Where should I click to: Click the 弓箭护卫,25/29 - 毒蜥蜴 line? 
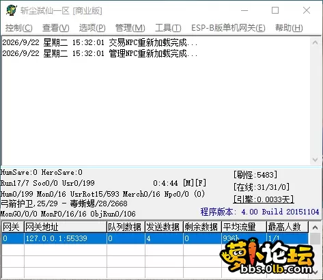coord(64,204)
